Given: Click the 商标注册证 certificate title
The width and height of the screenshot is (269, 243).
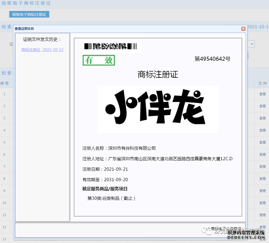Looking at the screenshot, I should tap(158, 74).
